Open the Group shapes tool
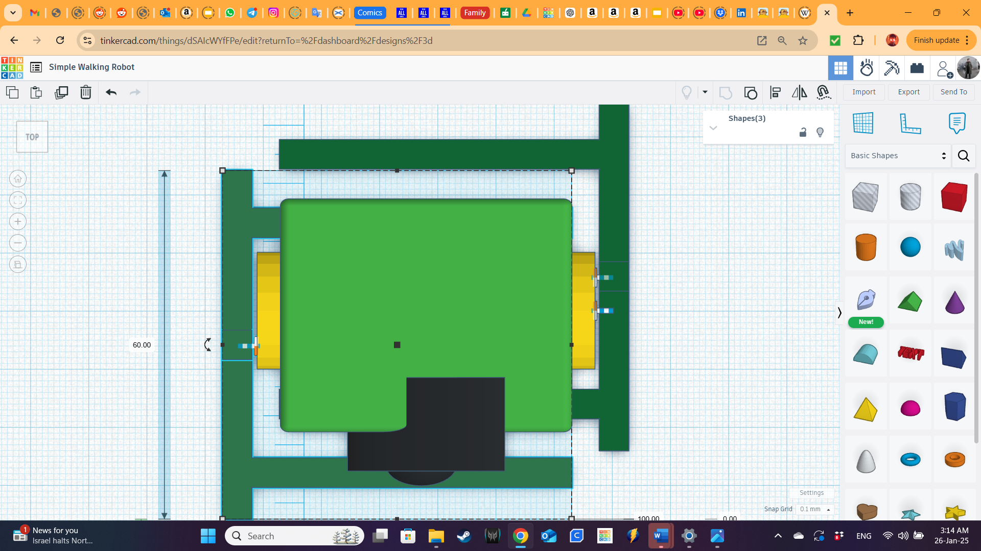The image size is (981, 551). coord(751,92)
